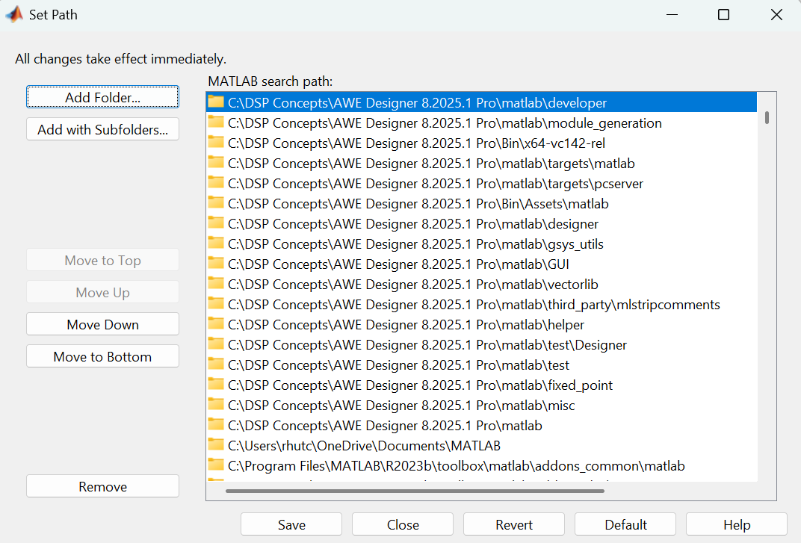This screenshot has height=543, width=801.
Task: Select the matlab\helper path
Action: [x=481, y=324]
